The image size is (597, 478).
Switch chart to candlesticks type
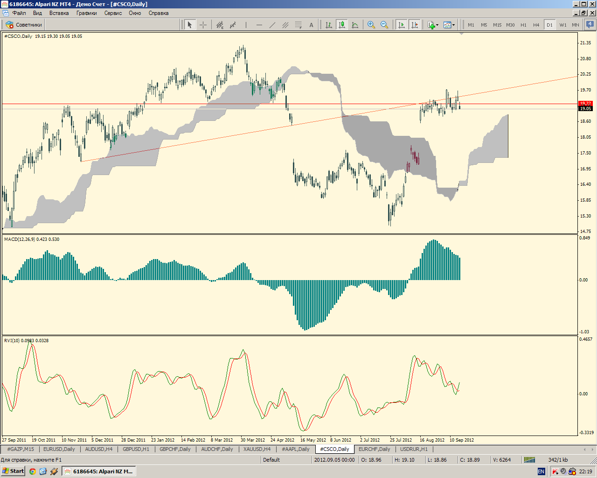342,25
